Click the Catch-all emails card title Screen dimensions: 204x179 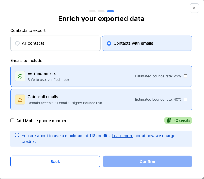pos(43,97)
